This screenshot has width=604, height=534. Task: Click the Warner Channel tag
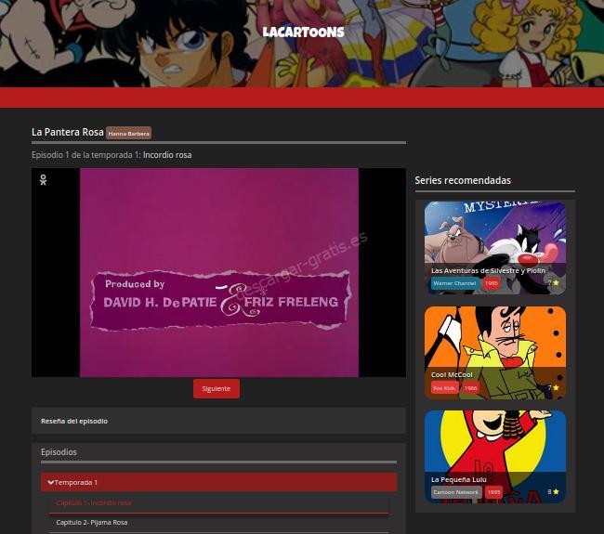(454, 283)
